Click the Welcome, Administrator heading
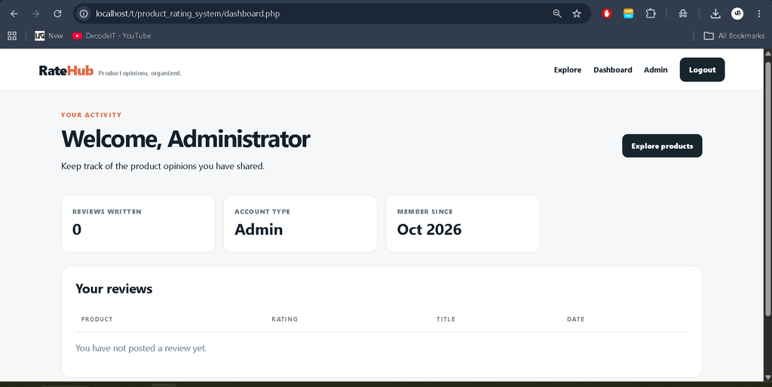Image resolution: width=772 pixels, height=387 pixels. pyautogui.click(x=185, y=140)
